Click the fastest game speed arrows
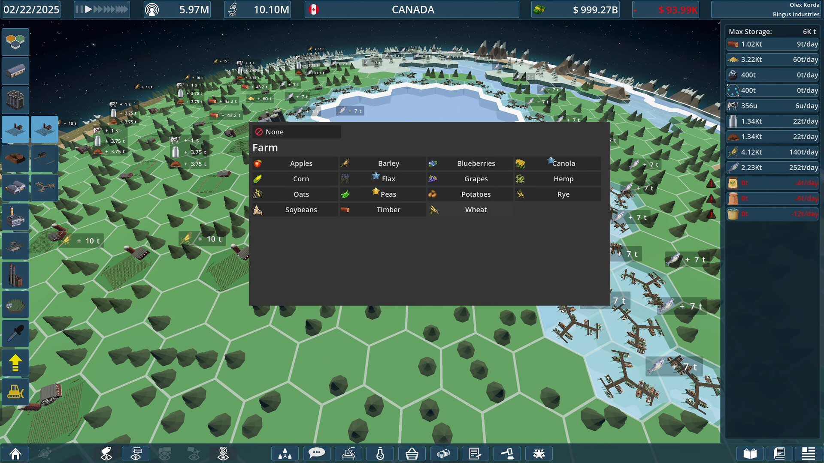This screenshot has height=463, width=824. tap(121, 9)
